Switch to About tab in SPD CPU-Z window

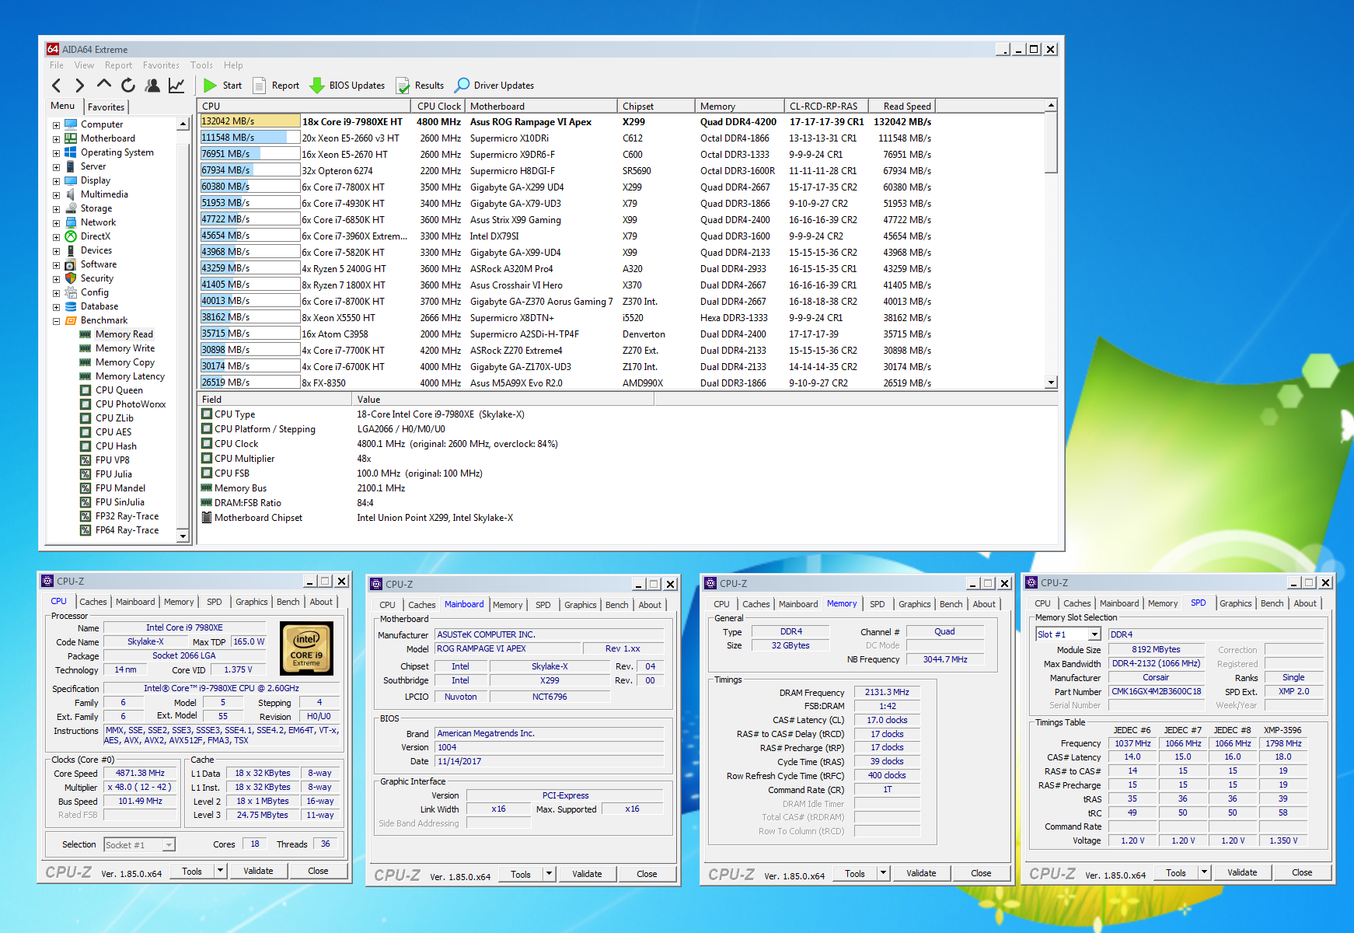[x=1305, y=603]
